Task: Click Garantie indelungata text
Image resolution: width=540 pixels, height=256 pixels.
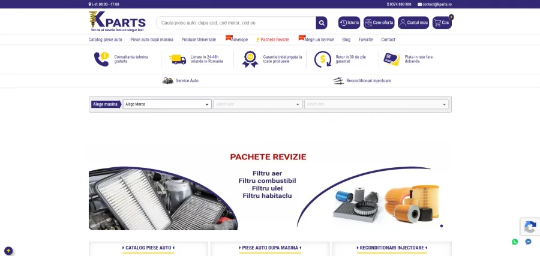Action: click(283, 59)
